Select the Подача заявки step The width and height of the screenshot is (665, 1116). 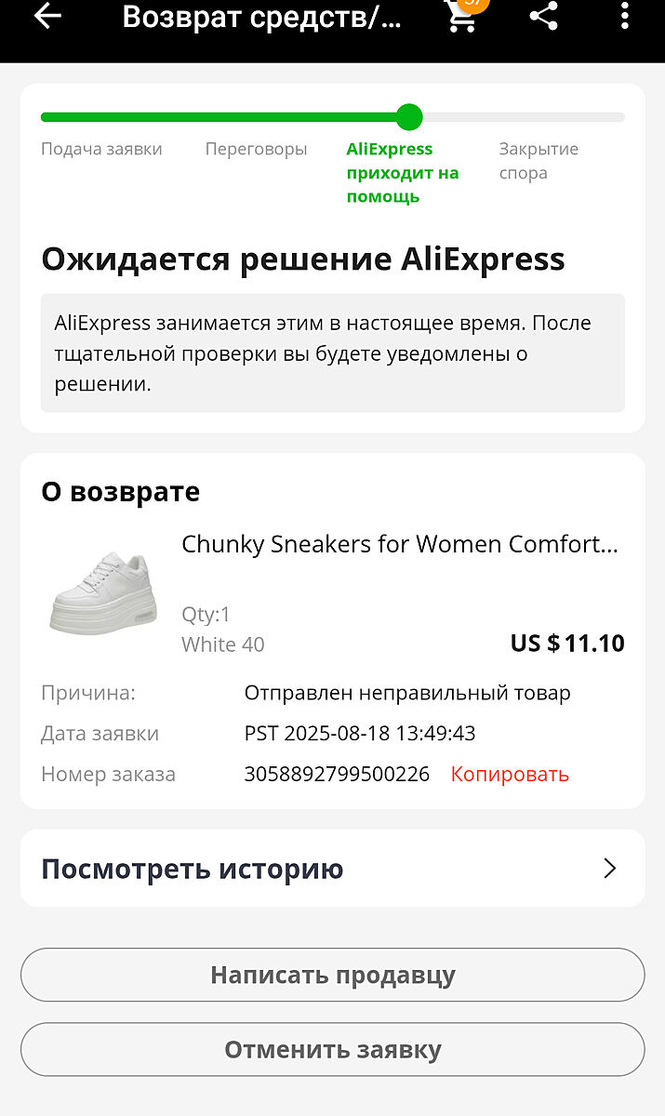click(101, 149)
